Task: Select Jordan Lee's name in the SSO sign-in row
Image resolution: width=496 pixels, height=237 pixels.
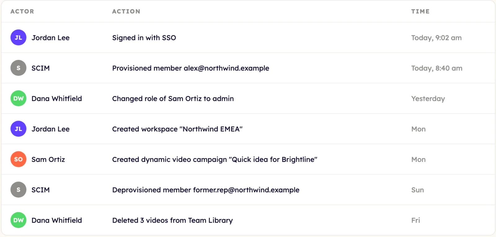Action: coord(51,38)
